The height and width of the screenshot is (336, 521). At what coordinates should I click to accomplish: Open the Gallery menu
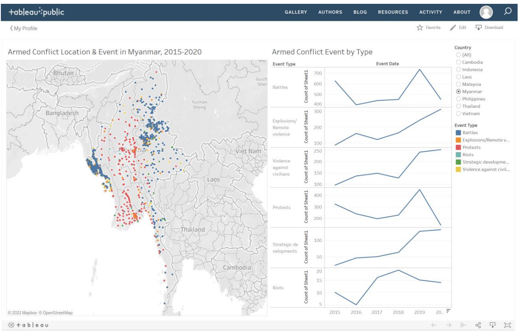pos(296,12)
